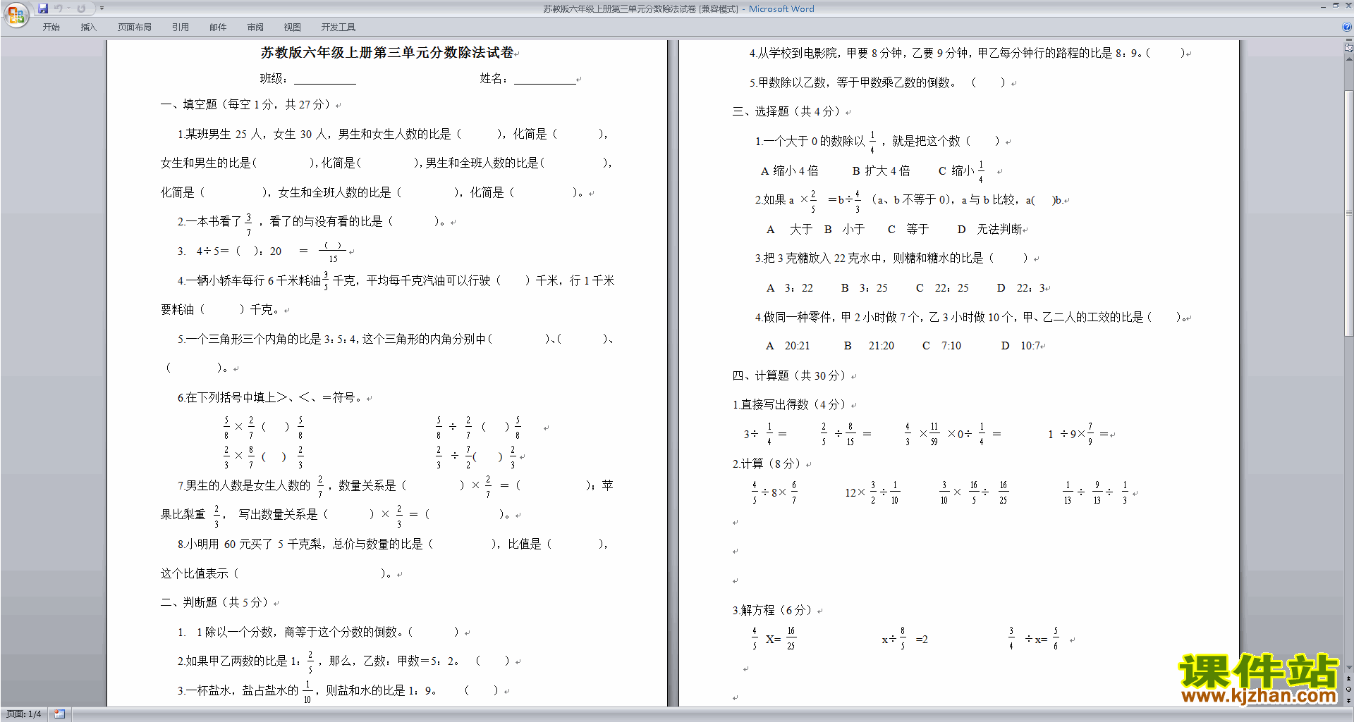Open the 开始 ribbon tab
The height and width of the screenshot is (722, 1354).
pyautogui.click(x=51, y=27)
